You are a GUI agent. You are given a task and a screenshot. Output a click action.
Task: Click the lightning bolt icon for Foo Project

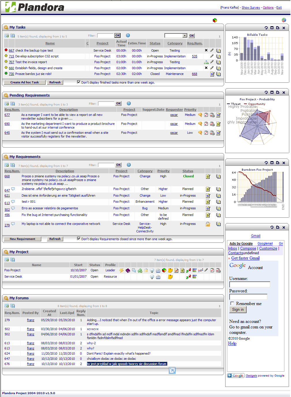pos(121,270)
